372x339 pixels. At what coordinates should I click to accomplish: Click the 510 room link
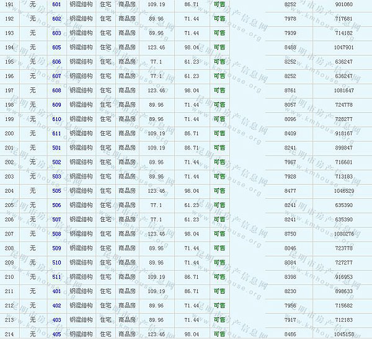[x=56, y=263]
